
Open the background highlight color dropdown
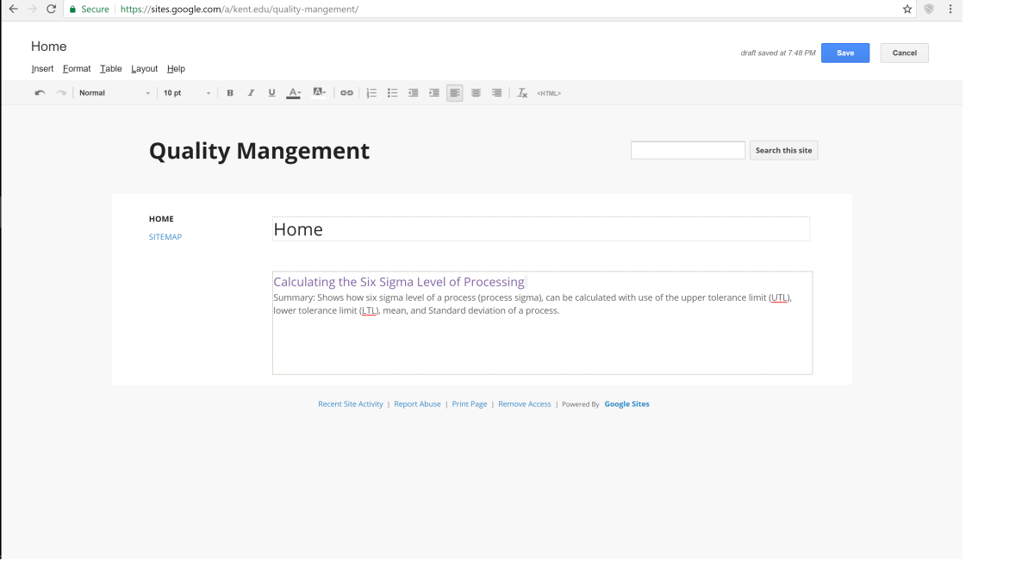tap(319, 93)
